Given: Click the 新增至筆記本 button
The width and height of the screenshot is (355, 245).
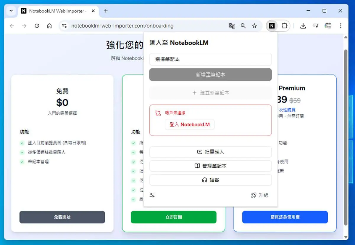Looking at the screenshot, I should 210,75.
